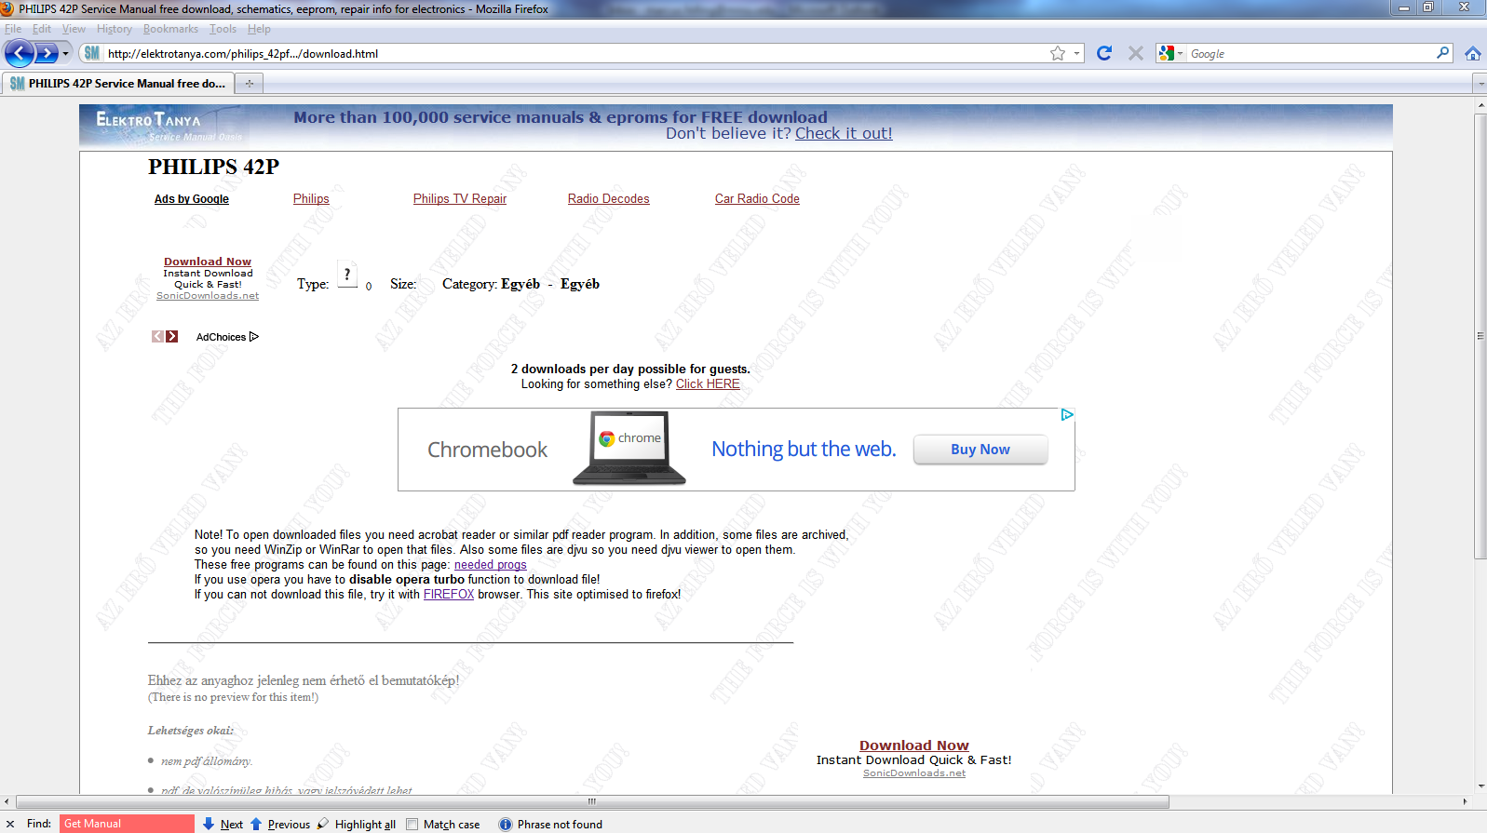Screen dimensions: 1487x833
Task: Enable the Match case checkbox
Action: click(412, 825)
